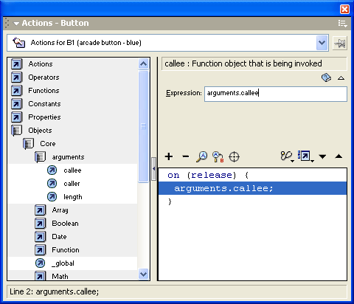Move selected action up with arrow
Image resolution: width=354 pixels, height=304 pixels.
pos(339,156)
